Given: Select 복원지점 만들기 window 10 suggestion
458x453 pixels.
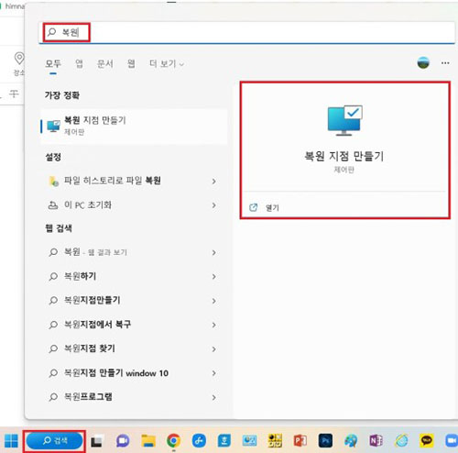Looking at the screenshot, I should [134, 373].
